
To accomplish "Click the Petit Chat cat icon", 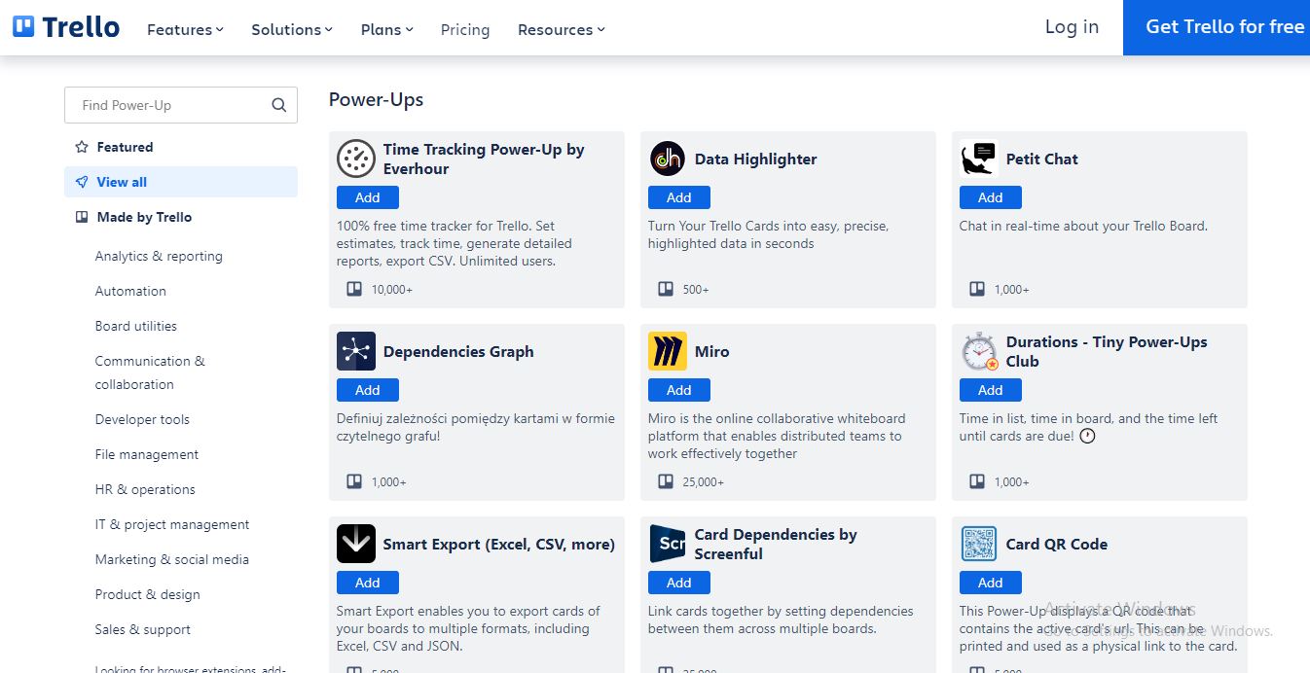I will 978,159.
